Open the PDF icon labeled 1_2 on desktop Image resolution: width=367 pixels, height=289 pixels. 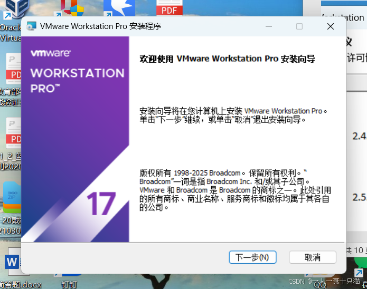pos(13,133)
